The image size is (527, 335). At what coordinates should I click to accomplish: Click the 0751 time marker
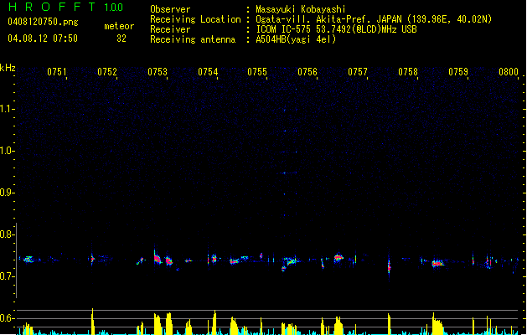coord(57,72)
